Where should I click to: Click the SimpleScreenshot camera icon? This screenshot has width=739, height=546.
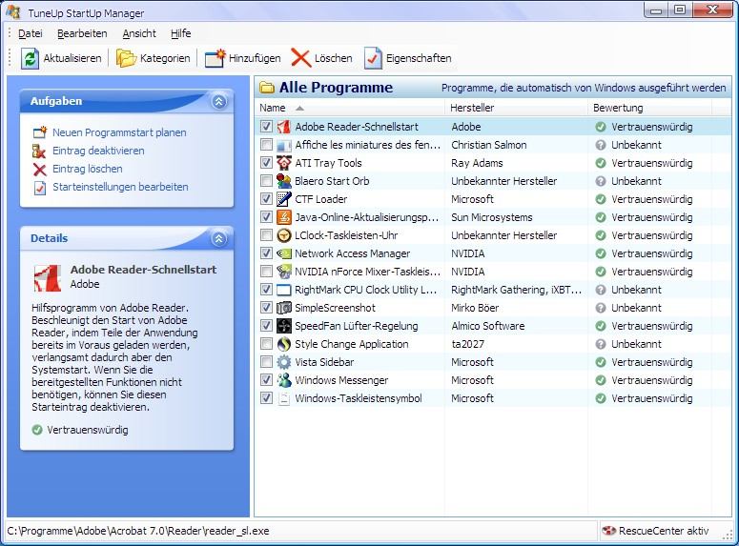284,308
